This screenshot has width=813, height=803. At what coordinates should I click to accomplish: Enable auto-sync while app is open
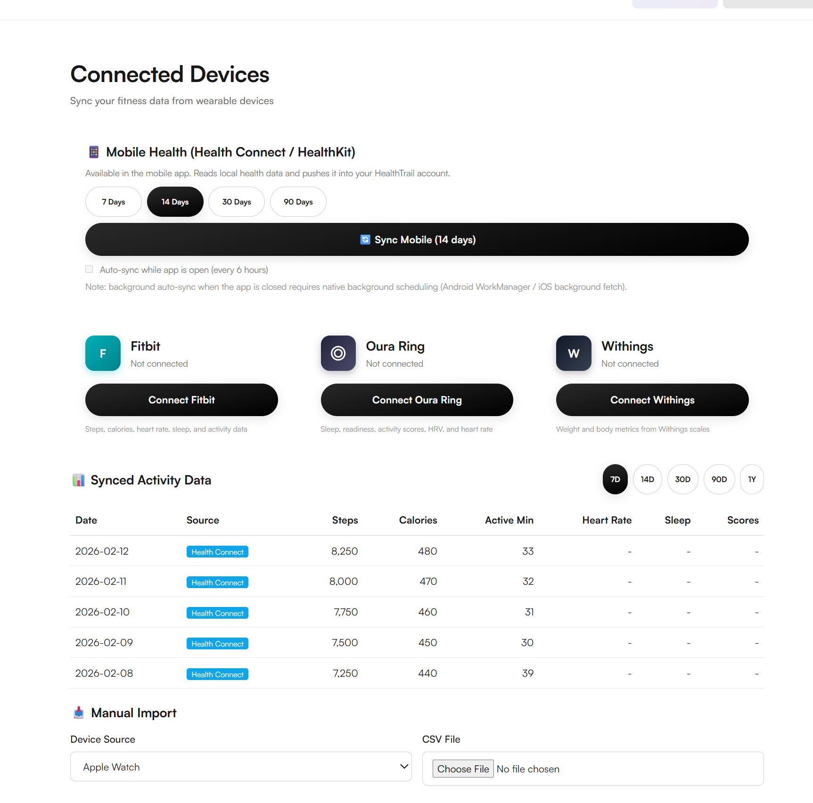[89, 269]
